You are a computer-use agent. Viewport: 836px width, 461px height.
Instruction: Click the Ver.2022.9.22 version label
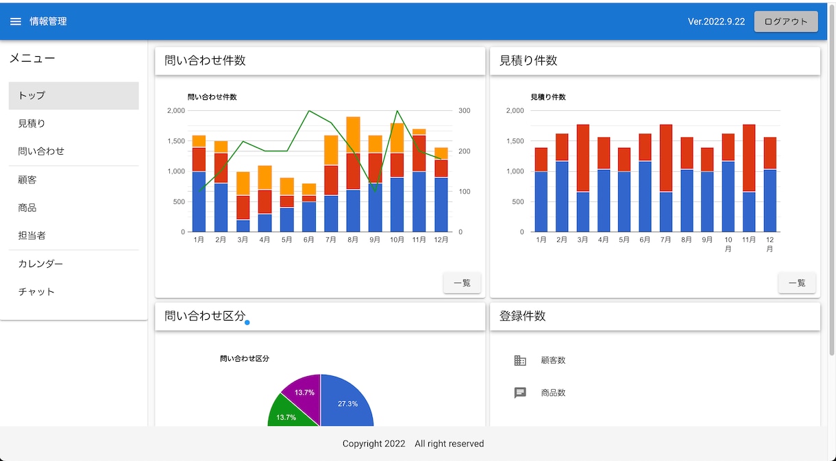click(716, 22)
